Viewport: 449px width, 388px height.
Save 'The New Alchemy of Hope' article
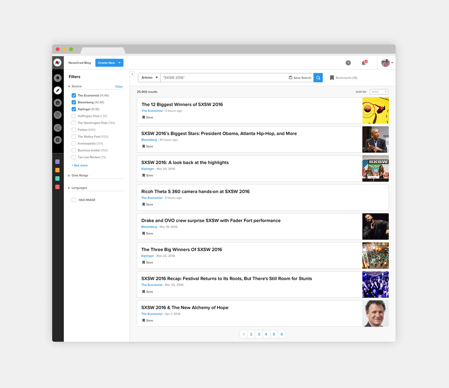148,320
